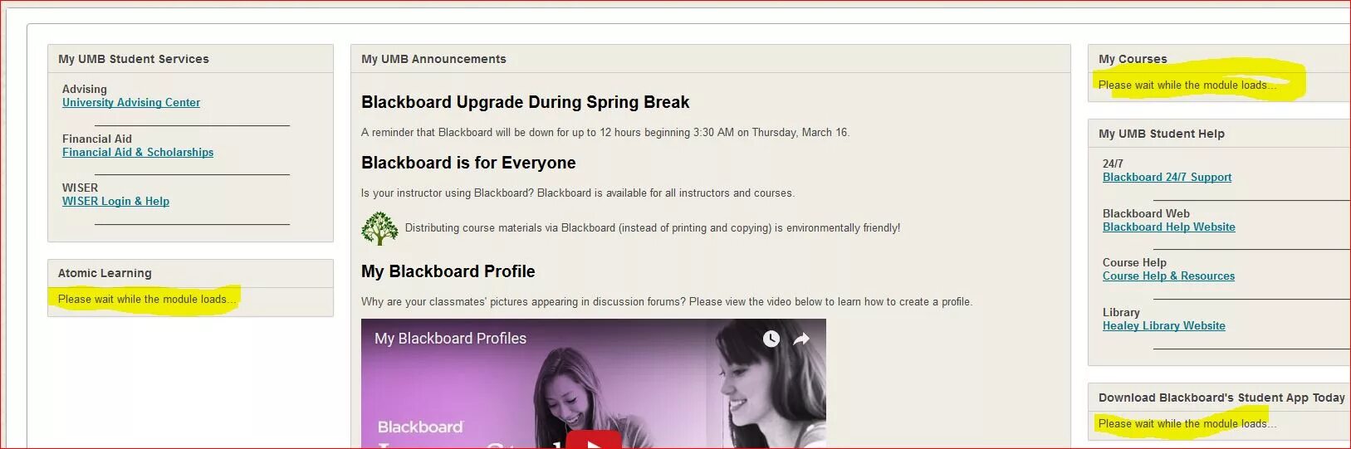Play the My Blackboard Profiles video

click(594, 440)
